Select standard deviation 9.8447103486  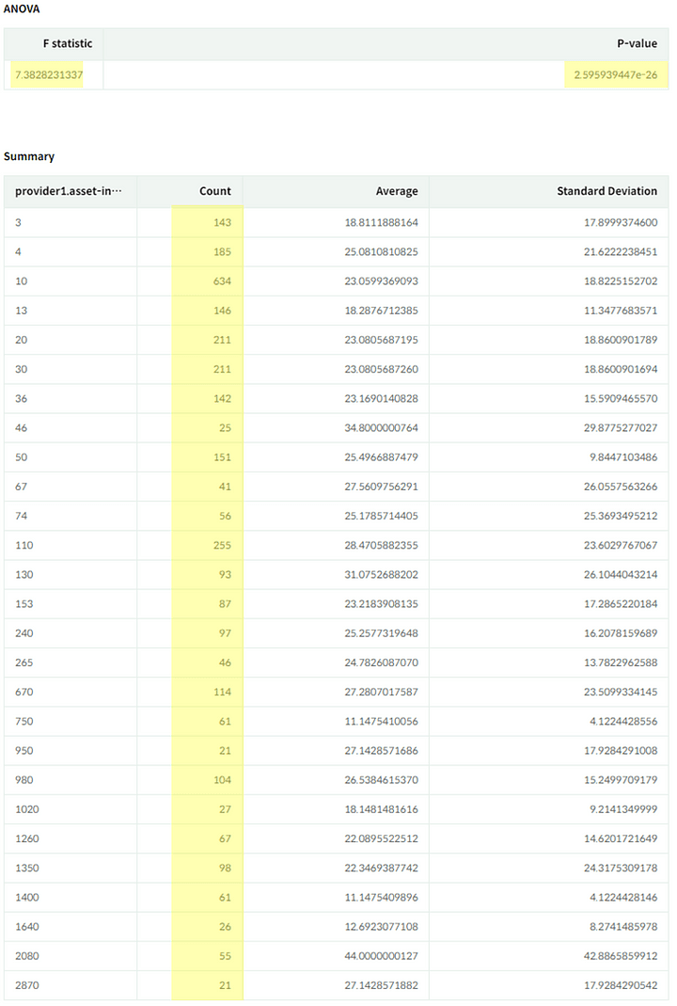coord(623,457)
